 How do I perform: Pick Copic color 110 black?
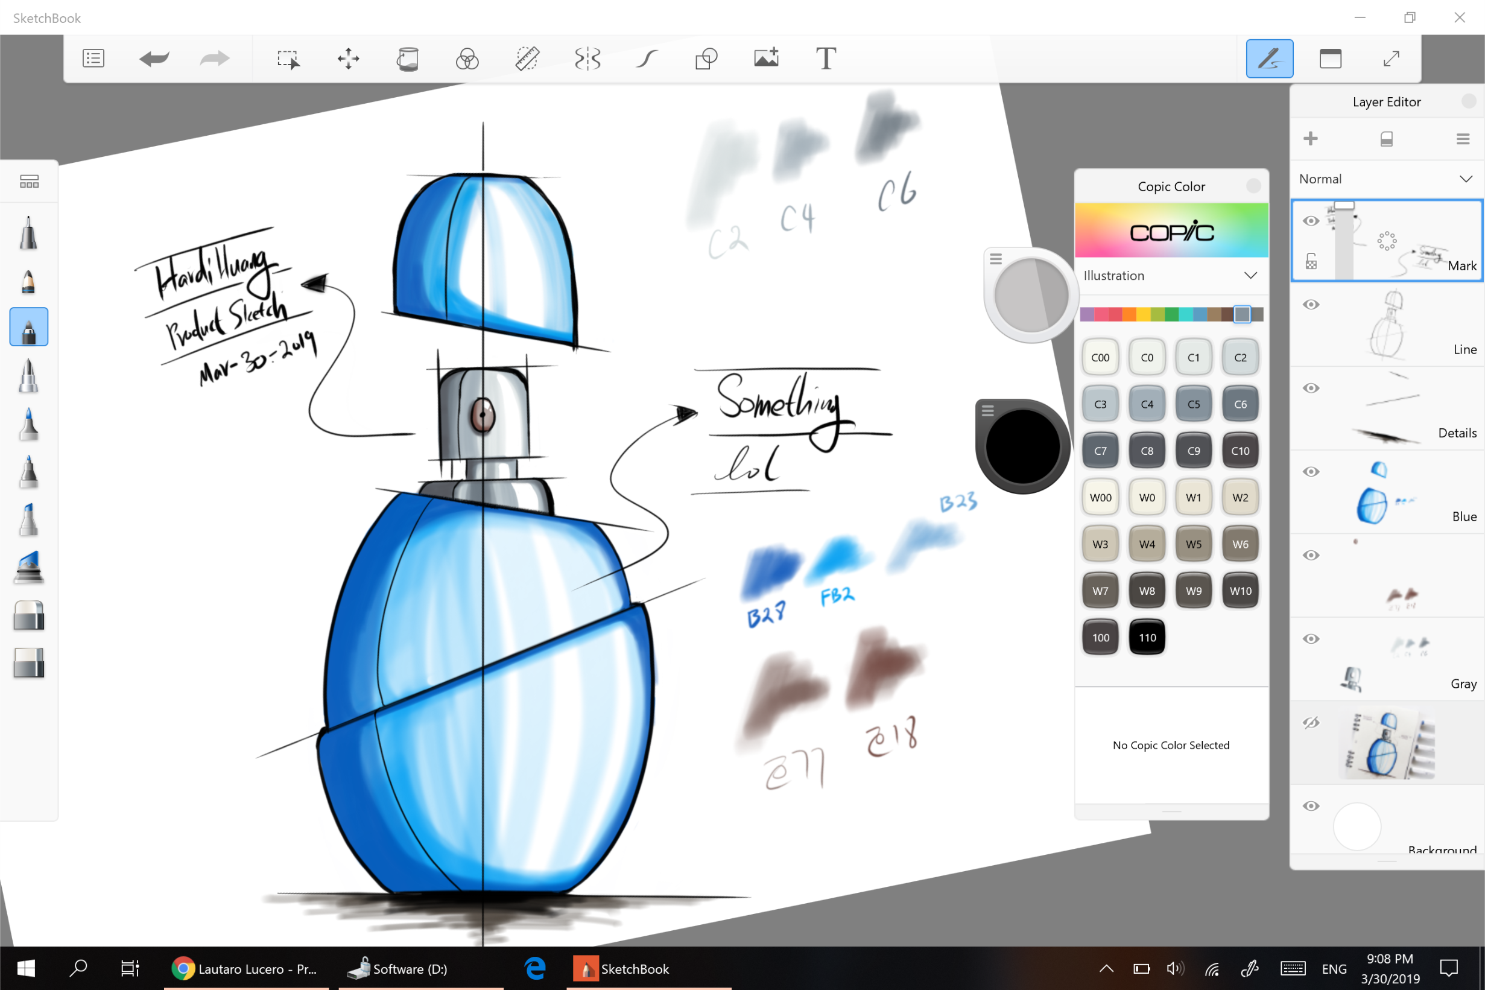click(x=1147, y=638)
